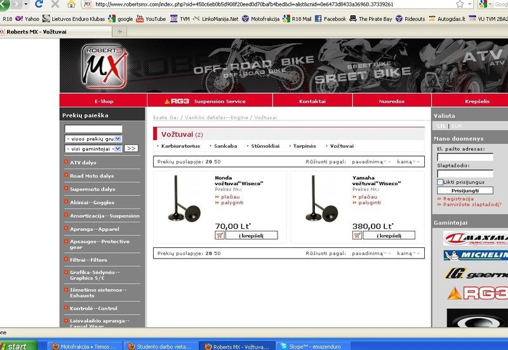Screen dimensions: 508x350
Task: Open the Motofrakcija bookmark
Action: pos(260,19)
